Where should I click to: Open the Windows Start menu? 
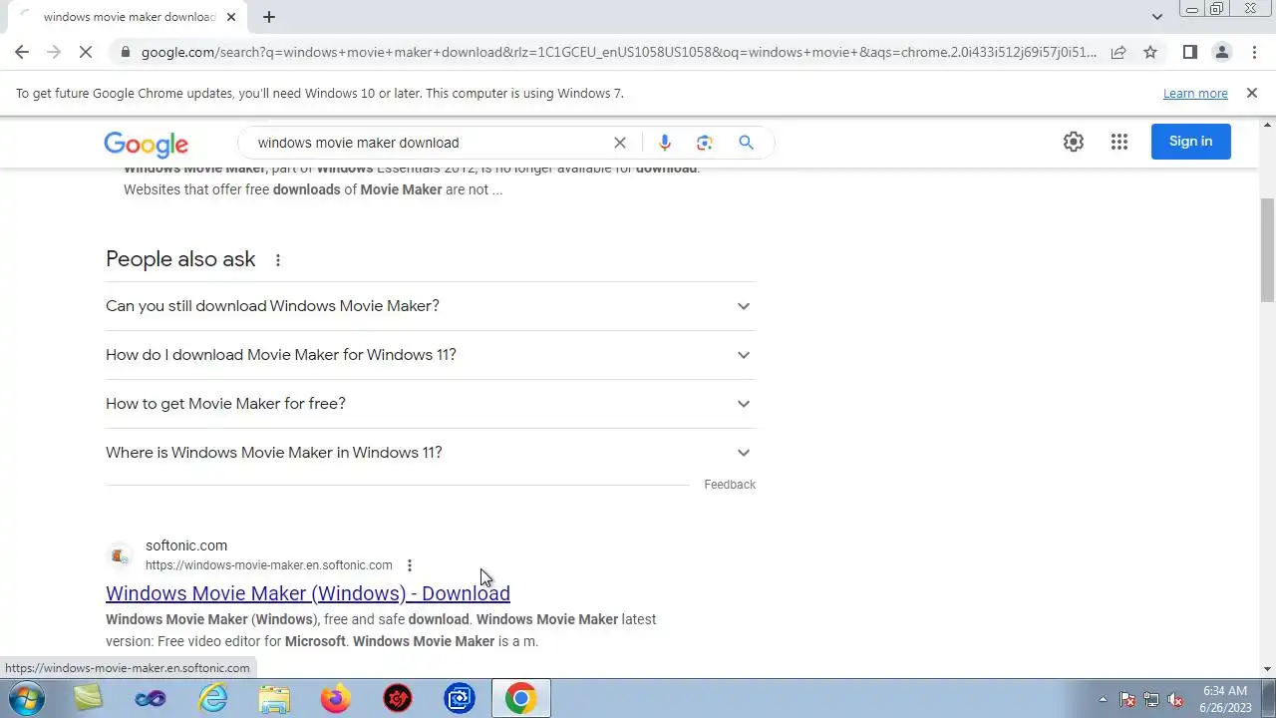(x=26, y=698)
